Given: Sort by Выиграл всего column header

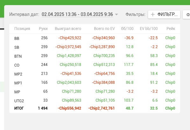Looking at the screenshot, I should [x=68, y=29].
